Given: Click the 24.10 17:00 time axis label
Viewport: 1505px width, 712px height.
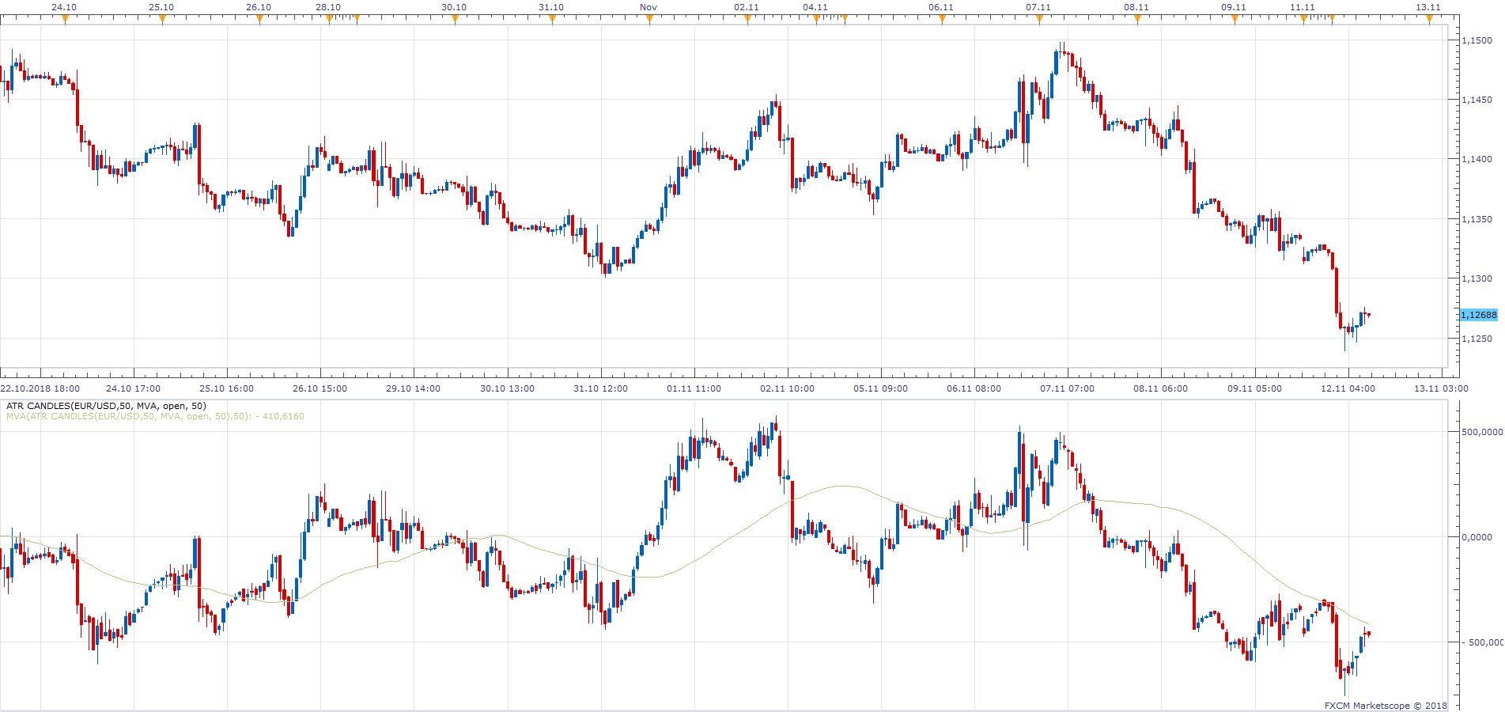Looking at the screenshot, I should click(134, 388).
